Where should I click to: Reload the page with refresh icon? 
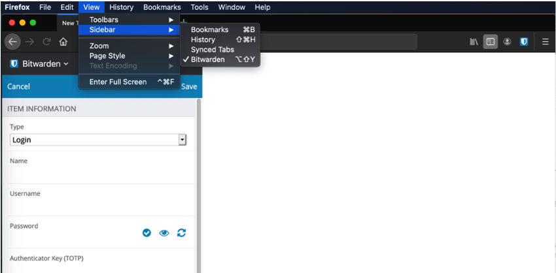[47, 42]
